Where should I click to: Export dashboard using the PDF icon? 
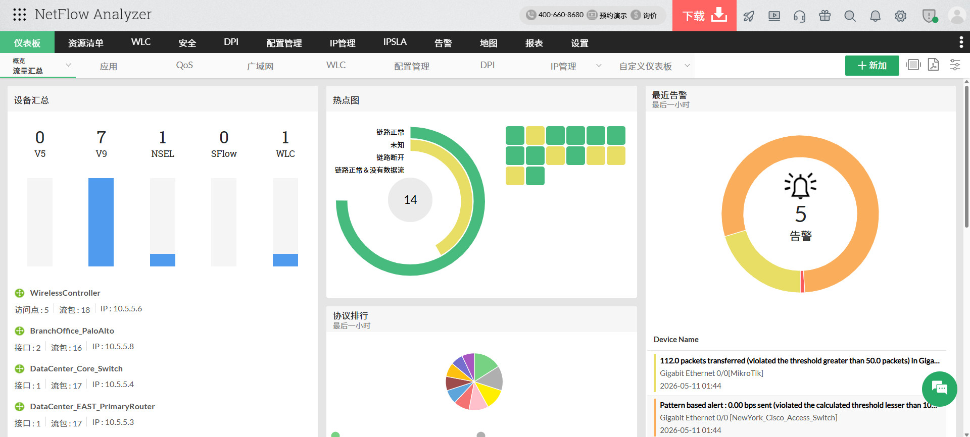(x=934, y=65)
